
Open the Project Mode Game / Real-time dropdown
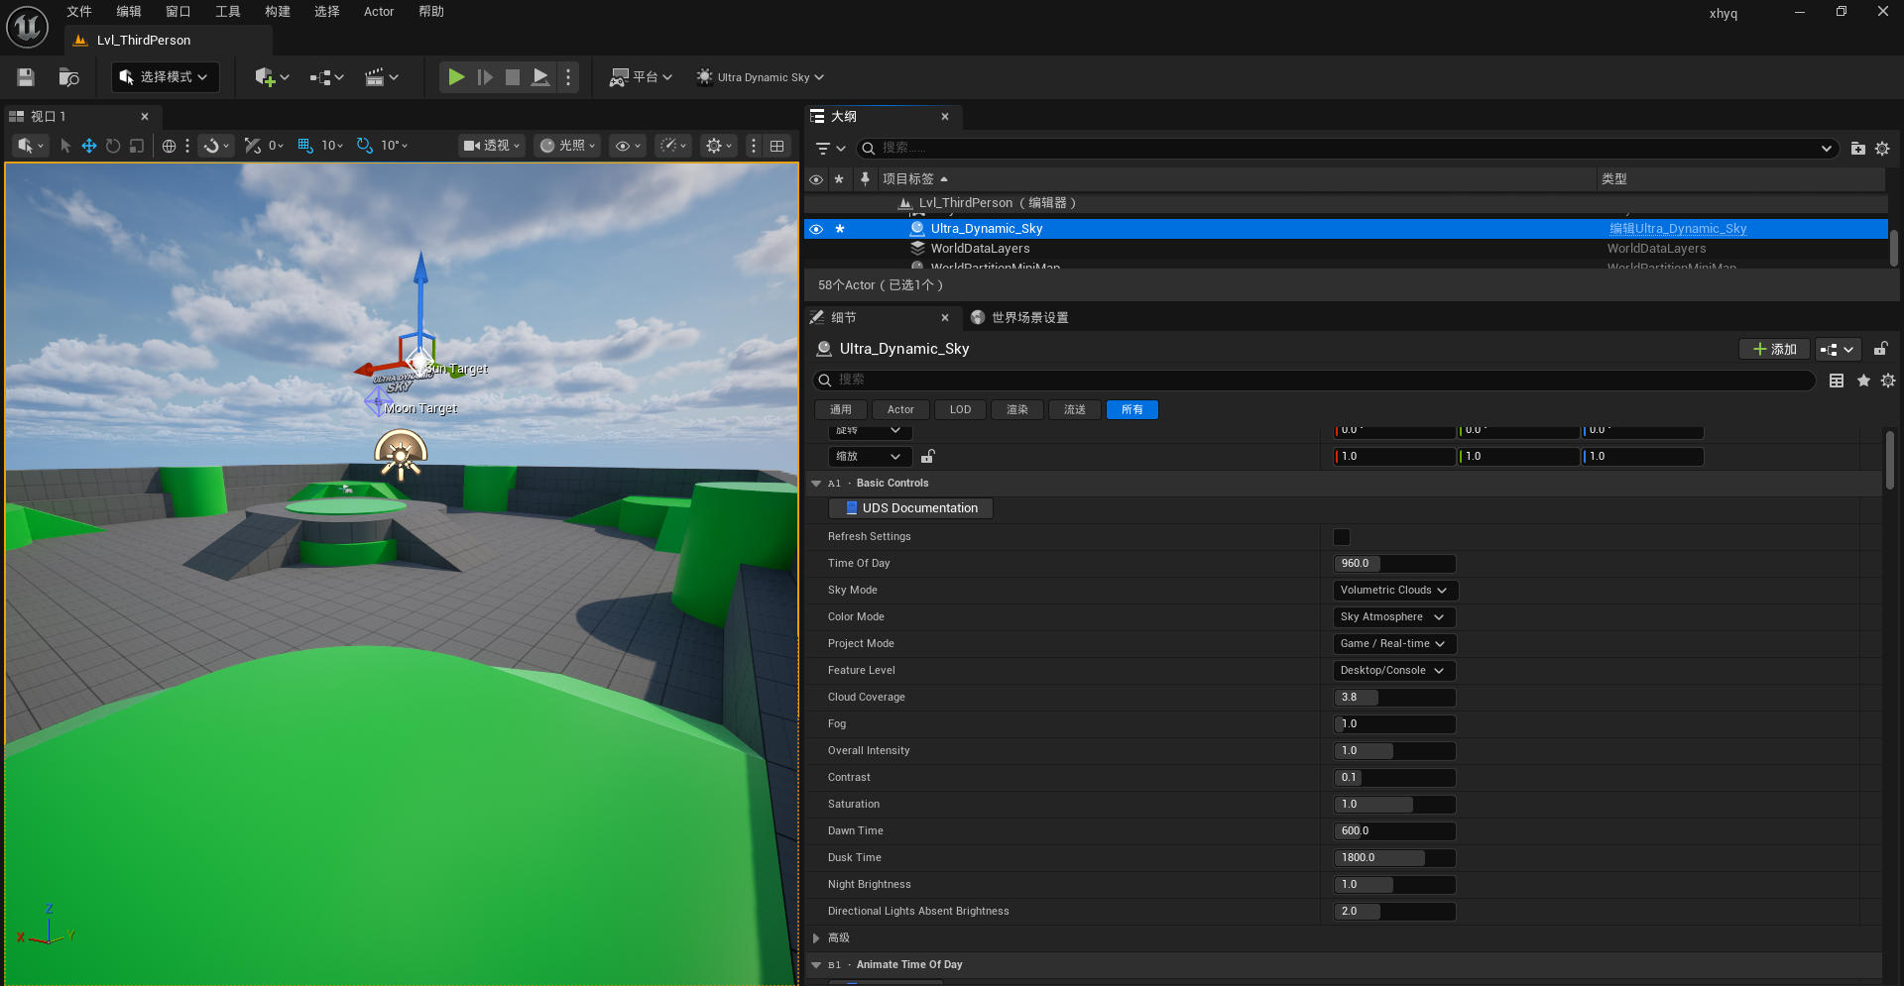[x=1394, y=644]
